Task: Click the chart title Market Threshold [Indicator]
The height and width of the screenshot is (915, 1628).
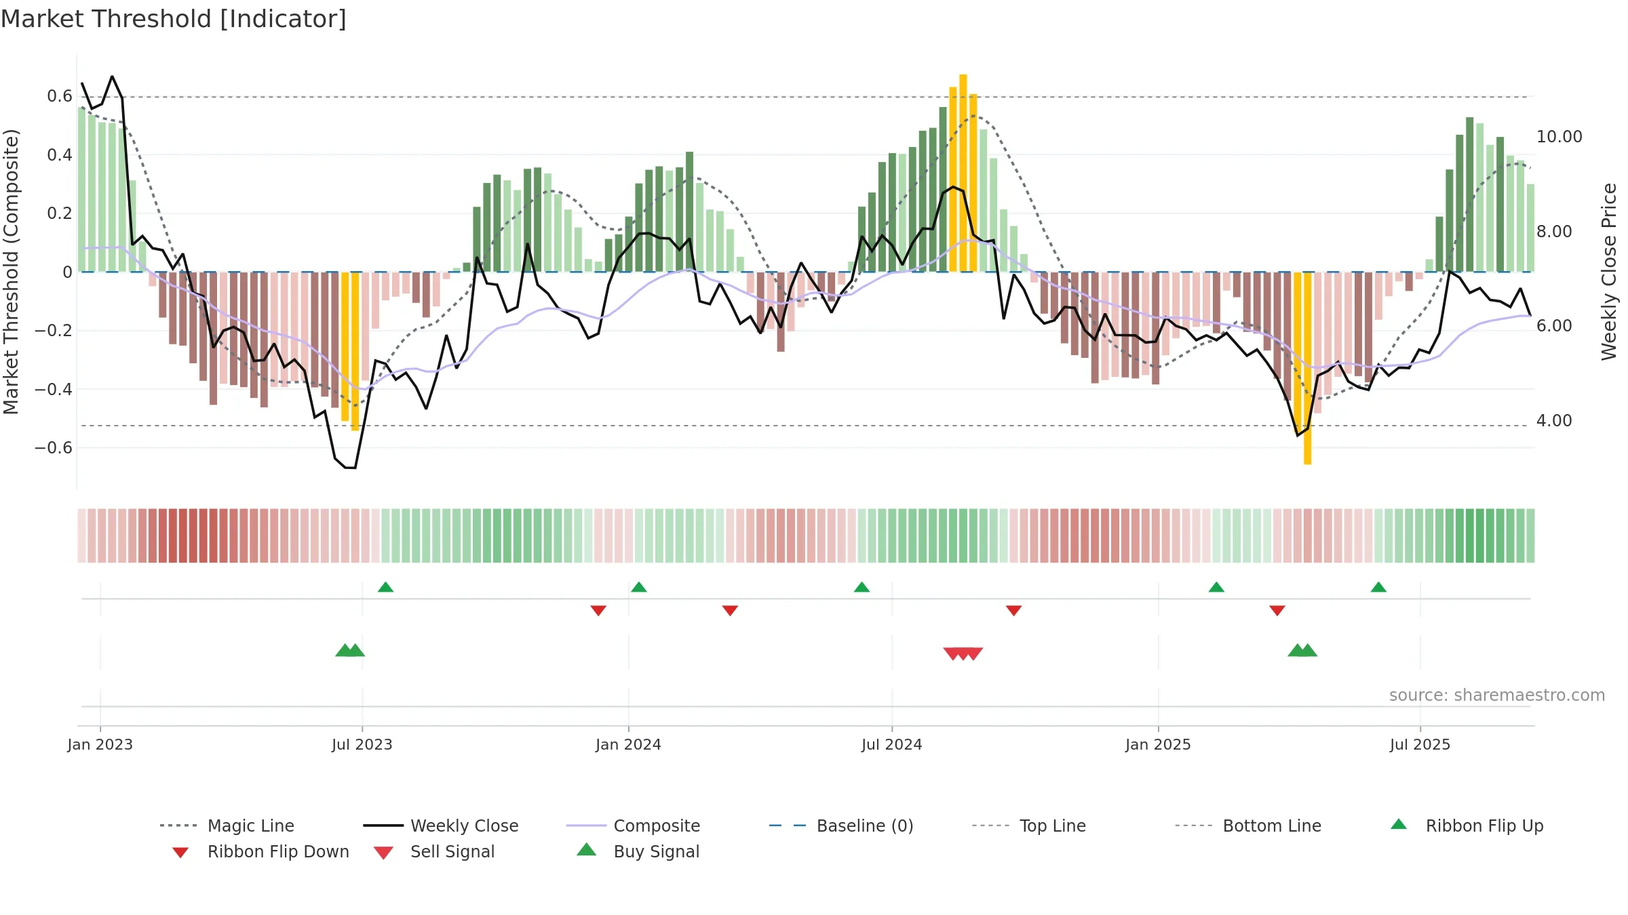Action: [174, 19]
